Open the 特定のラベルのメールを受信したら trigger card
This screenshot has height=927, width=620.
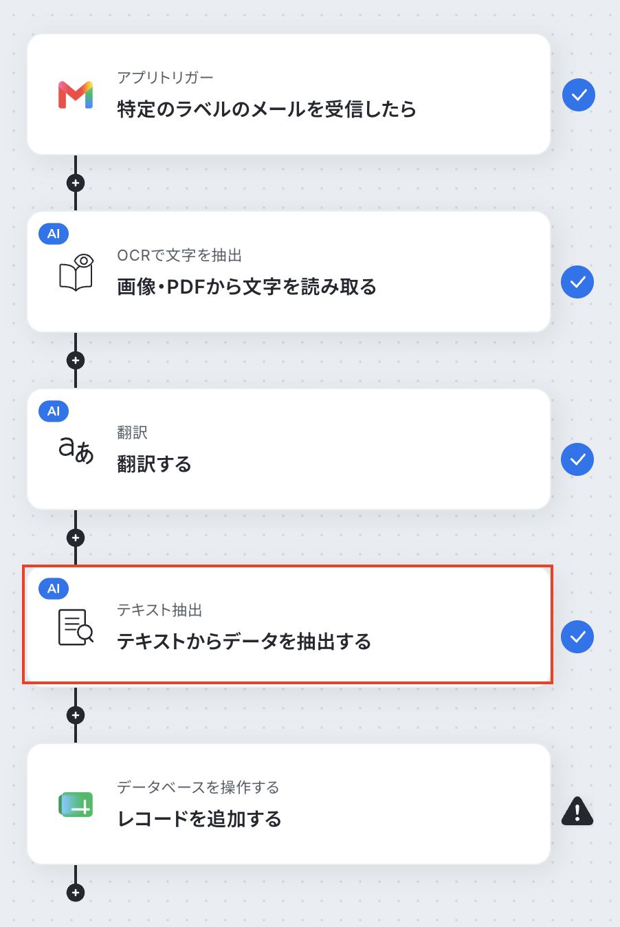click(289, 94)
